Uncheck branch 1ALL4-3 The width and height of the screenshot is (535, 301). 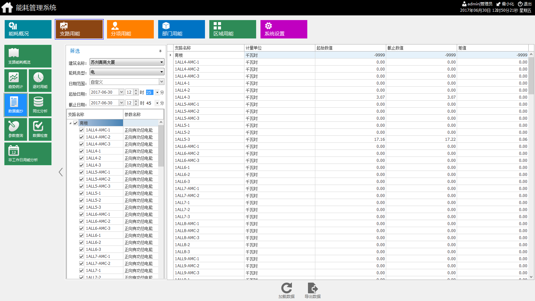(81, 165)
